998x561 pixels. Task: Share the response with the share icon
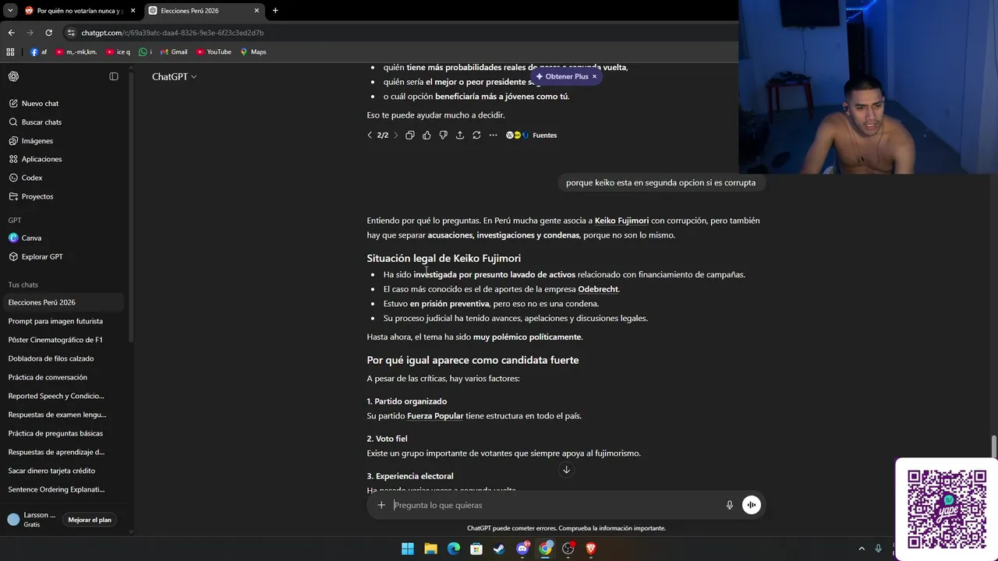pyautogui.click(x=460, y=135)
